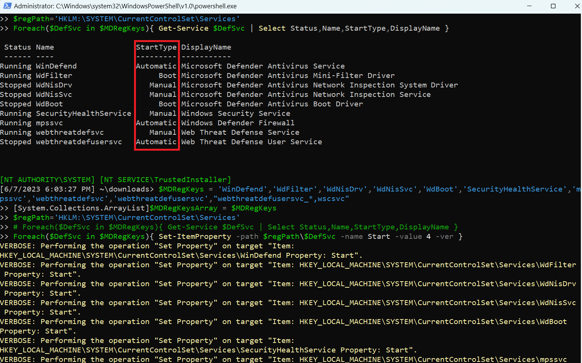Click 'Automatic' start type for WinDefend
This screenshot has height=363, width=582.
tap(156, 66)
